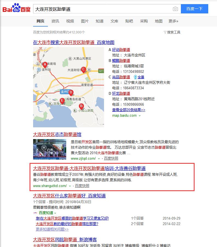Open 在大连市搜索大连开发区跆拳道 百度地图 result
This screenshot has width=217, height=247.
[x=74, y=42]
